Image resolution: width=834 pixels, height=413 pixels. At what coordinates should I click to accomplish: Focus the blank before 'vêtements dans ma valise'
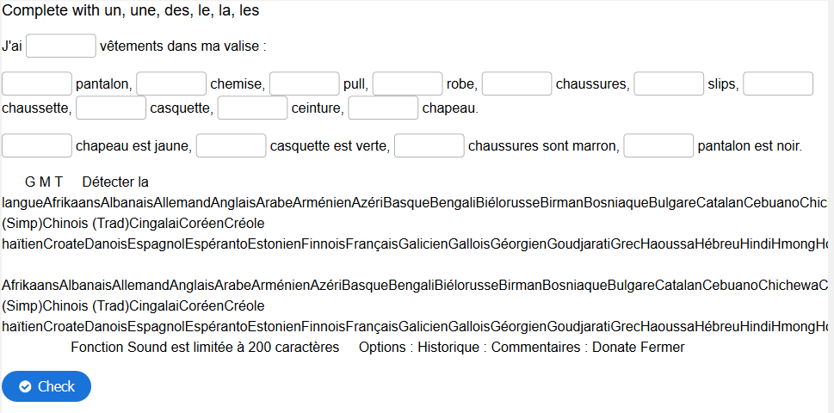[61, 46]
